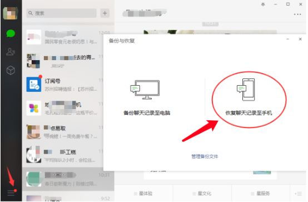Open the 订阅号 subscriptions conversation

click(x=68, y=85)
